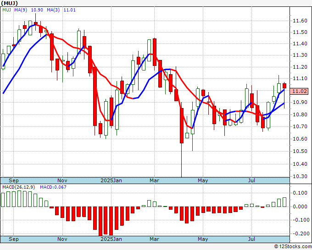The width and height of the screenshot is (312, 250).
Task: Click the long red April candle hitting 10.30
Action: (182, 125)
